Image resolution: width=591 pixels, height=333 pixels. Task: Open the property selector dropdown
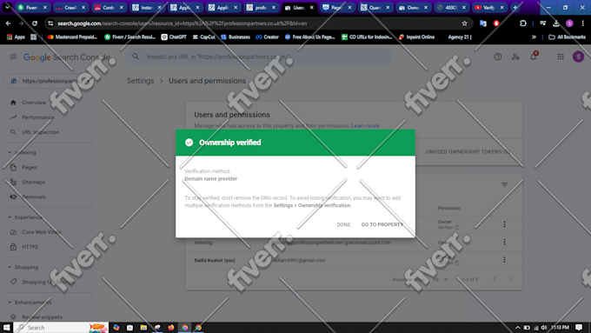(x=48, y=81)
